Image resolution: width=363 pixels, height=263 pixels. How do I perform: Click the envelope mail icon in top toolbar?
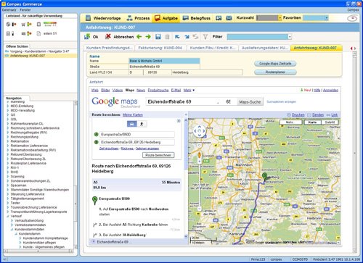point(229,18)
